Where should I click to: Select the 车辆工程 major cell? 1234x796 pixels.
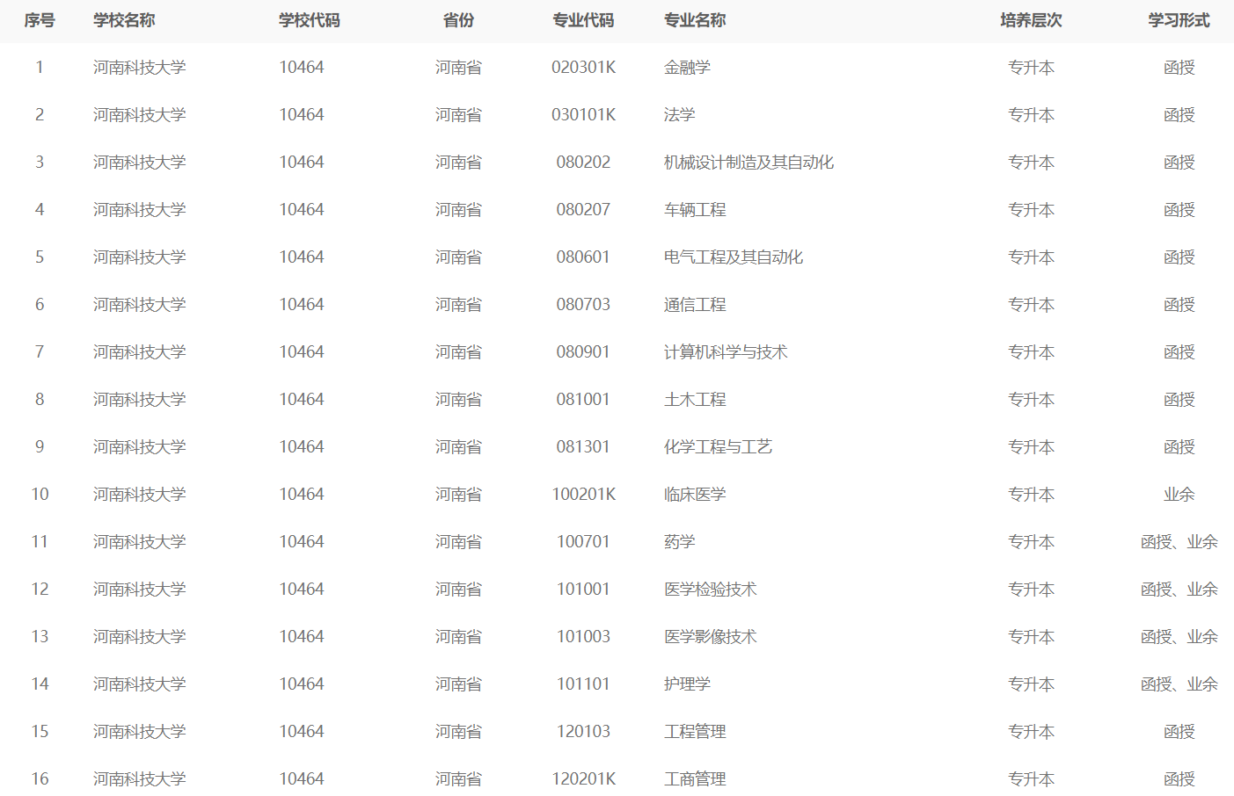(695, 210)
